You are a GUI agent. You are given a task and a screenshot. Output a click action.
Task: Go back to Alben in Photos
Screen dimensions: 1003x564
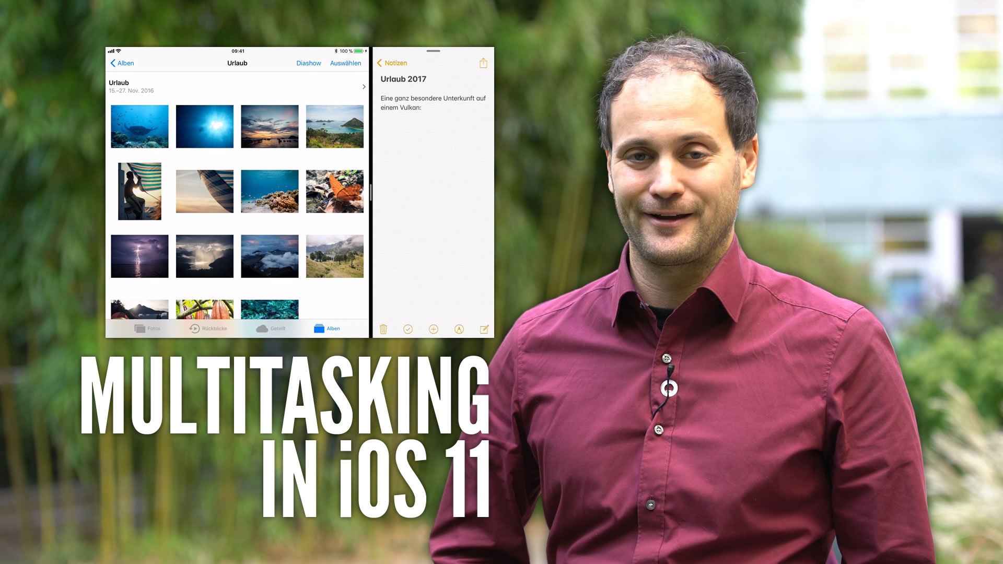click(x=122, y=63)
